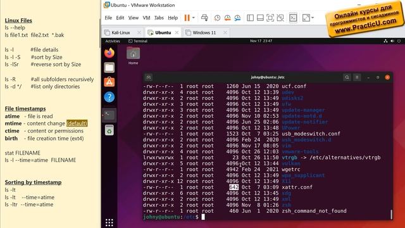Screen dimensions: 405x228
Task: Open the Tabs menu
Action: tap(159, 18)
